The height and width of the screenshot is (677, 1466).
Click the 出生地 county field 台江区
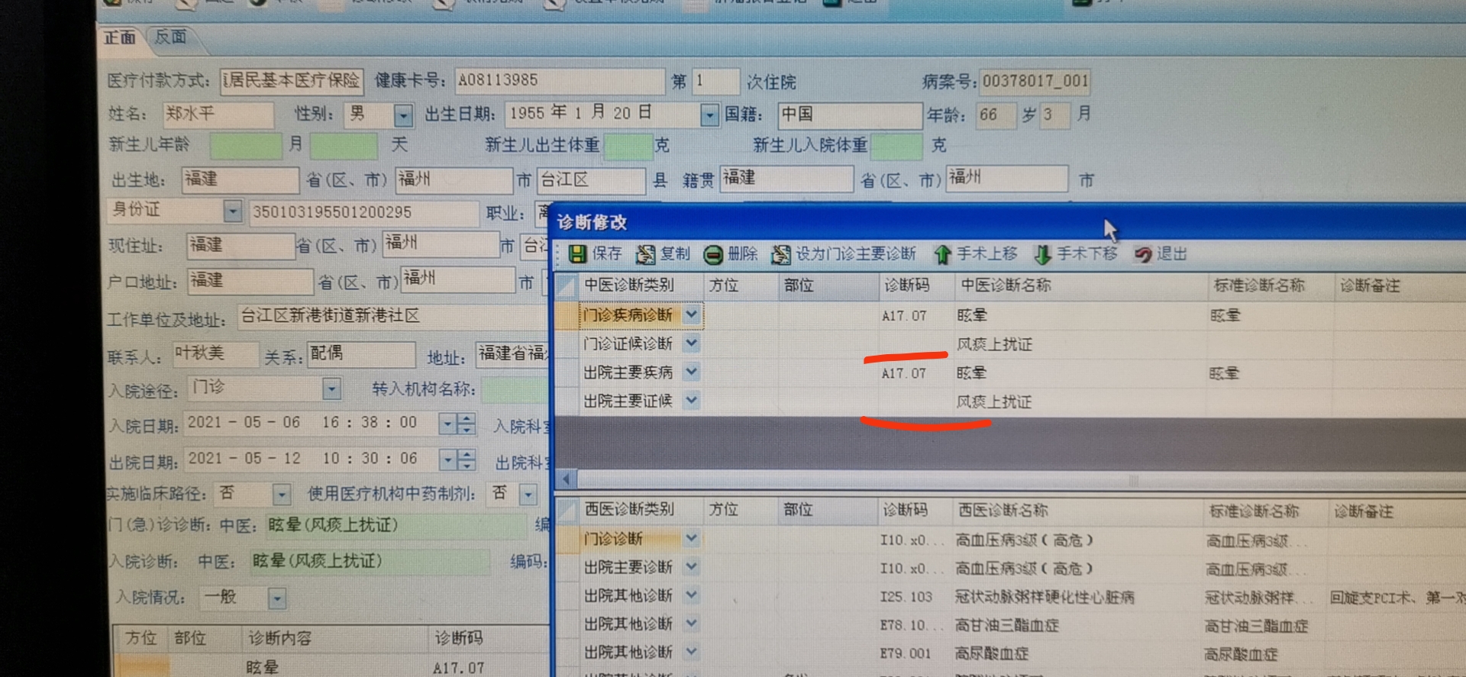click(592, 180)
